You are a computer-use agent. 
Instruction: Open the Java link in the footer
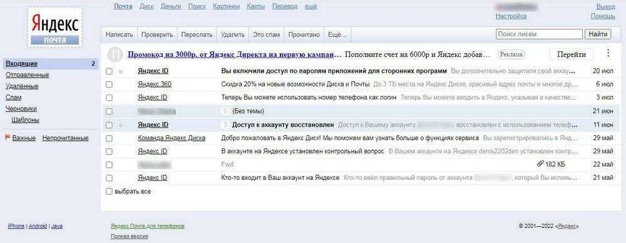57,226
